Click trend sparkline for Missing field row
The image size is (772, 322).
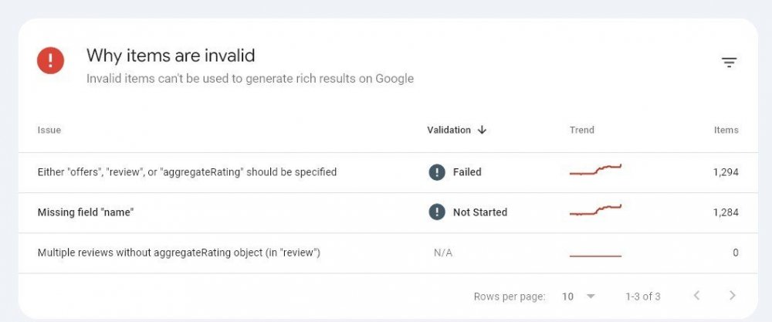[595, 211]
